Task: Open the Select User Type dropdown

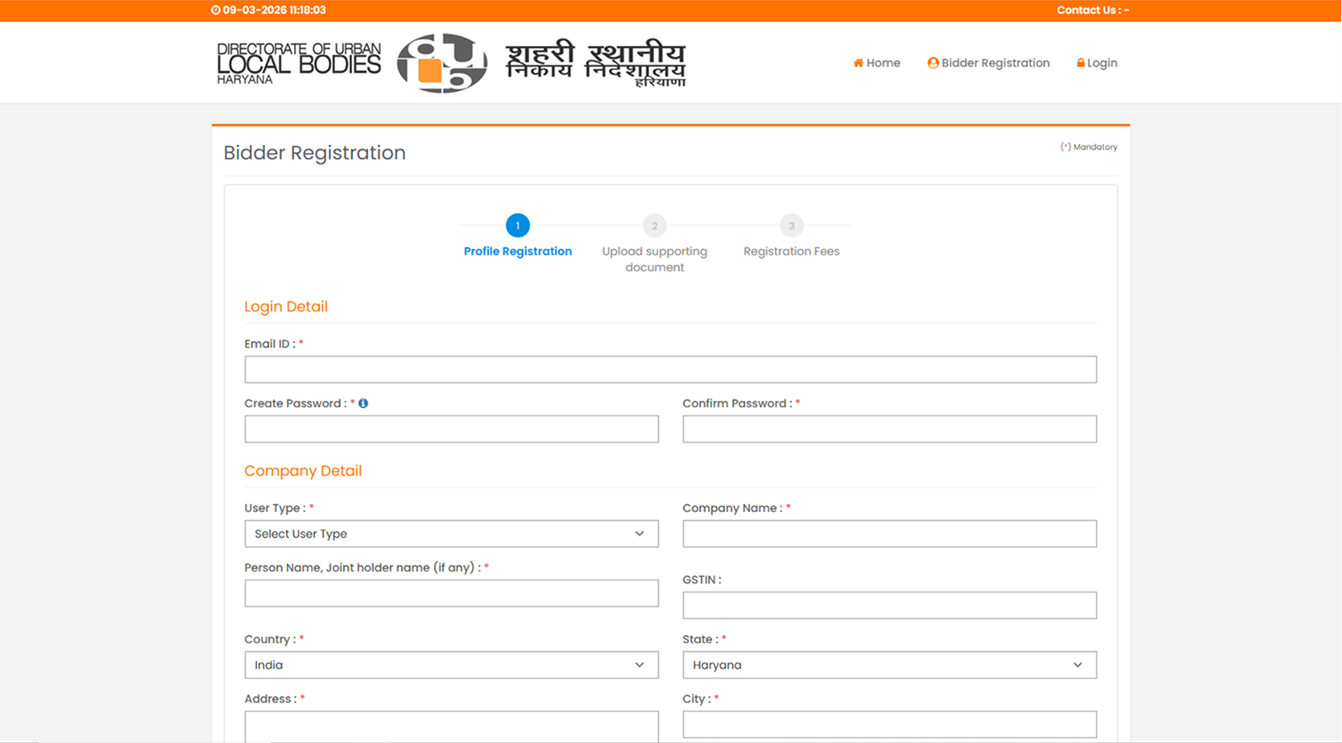Action: point(451,534)
